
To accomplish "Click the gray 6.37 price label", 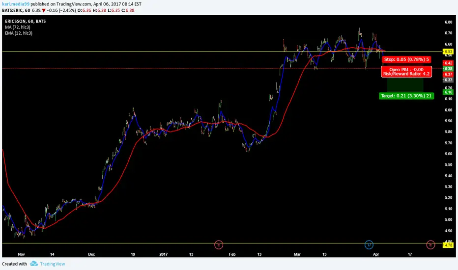I will [x=448, y=80].
